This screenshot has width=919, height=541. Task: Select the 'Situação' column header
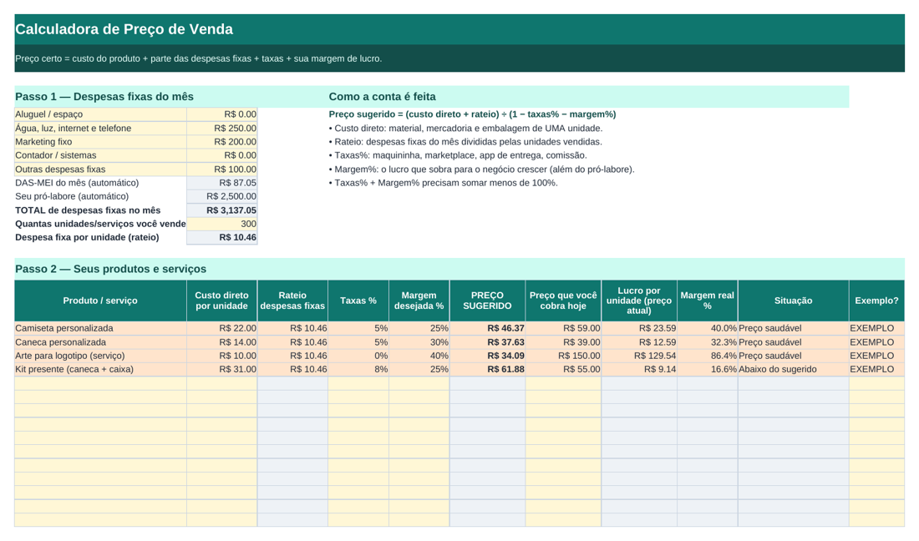coord(793,301)
